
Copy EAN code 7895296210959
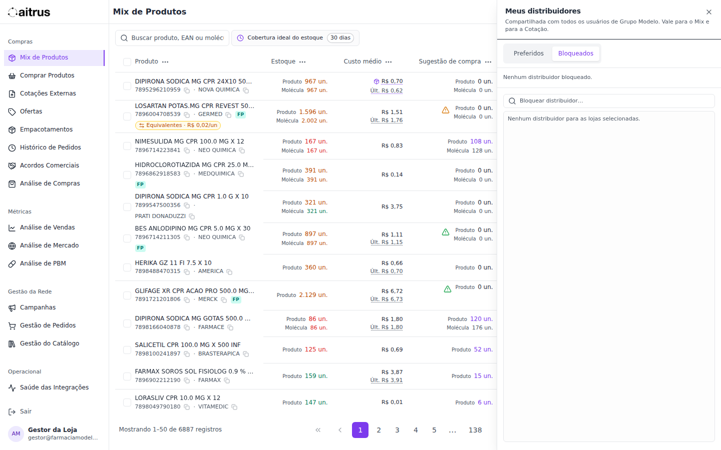[187, 90]
